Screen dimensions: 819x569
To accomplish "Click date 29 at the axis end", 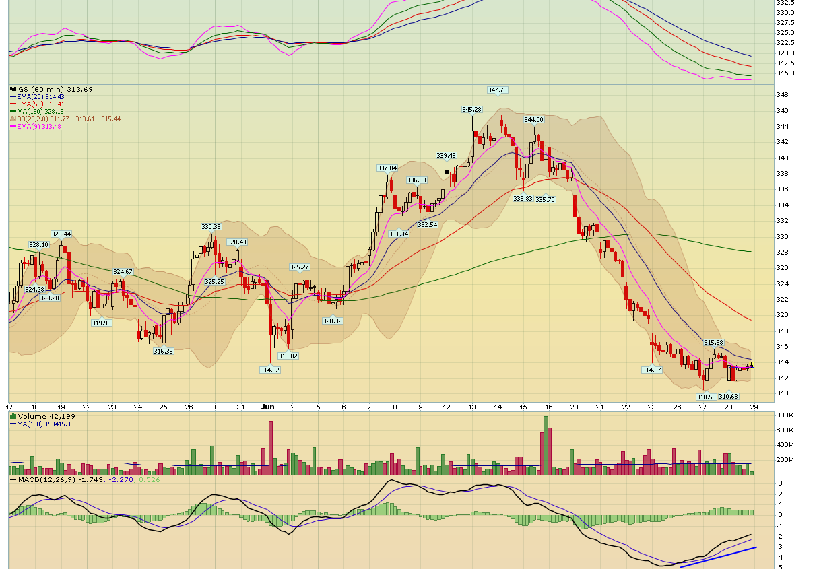I will pyautogui.click(x=754, y=407).
